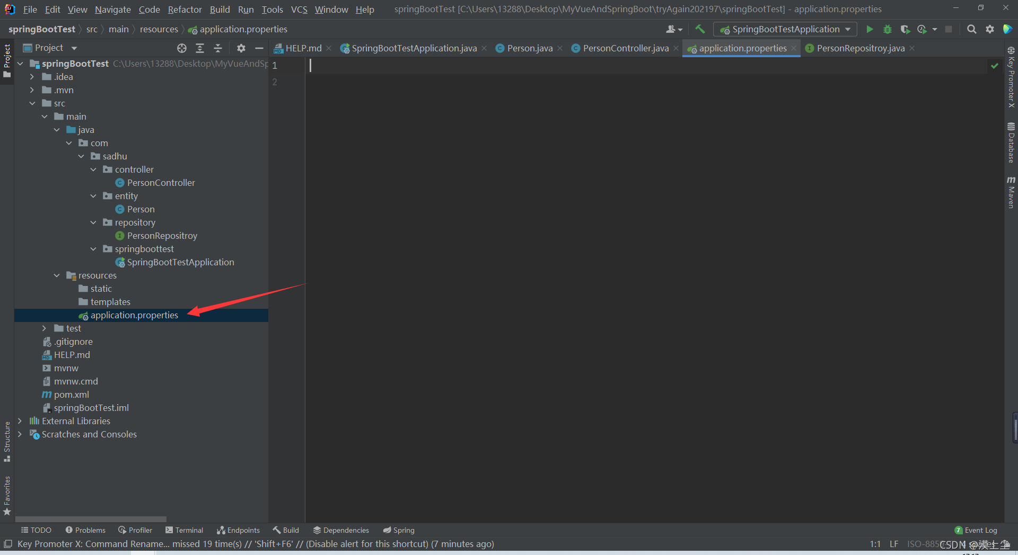Click the green inspection checkmark in editor

click(995, 66)
